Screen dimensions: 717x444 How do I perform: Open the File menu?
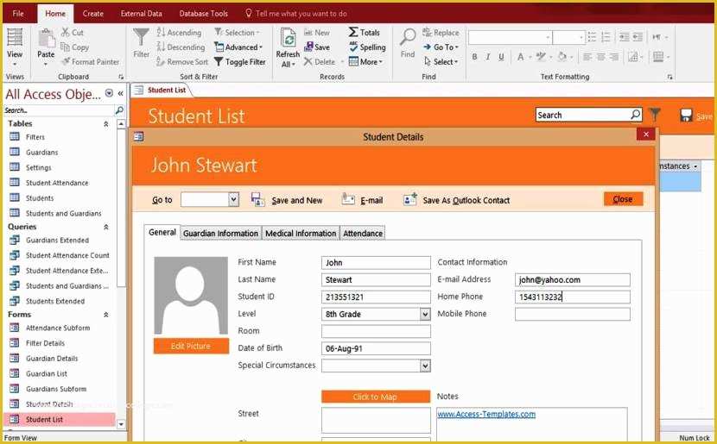point(18,14)
